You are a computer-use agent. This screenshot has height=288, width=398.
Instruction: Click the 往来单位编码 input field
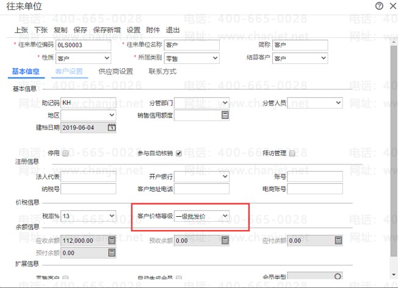pos(83,45)
